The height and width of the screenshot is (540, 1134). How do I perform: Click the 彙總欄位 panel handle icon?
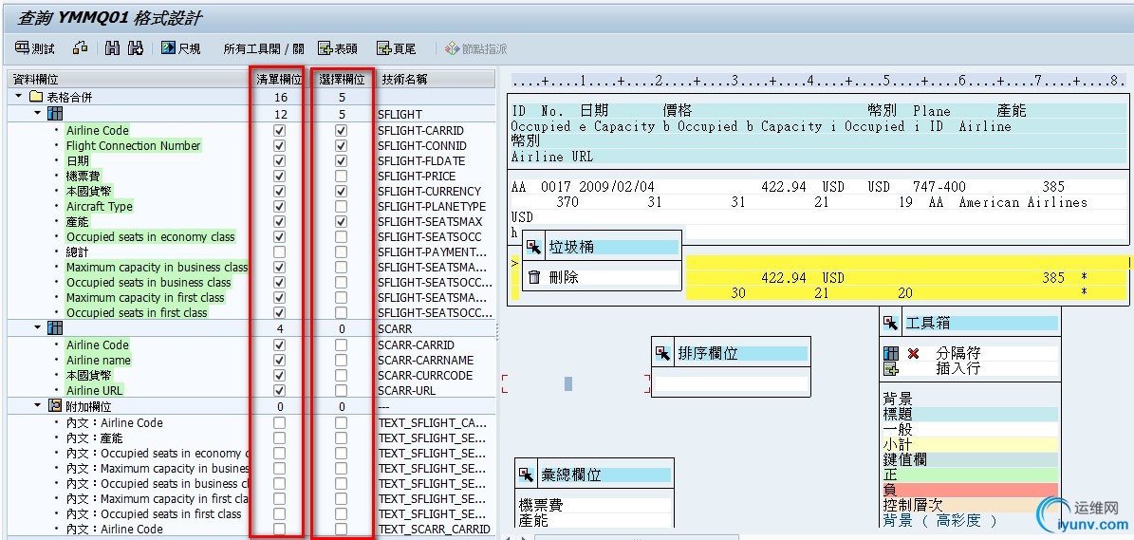pyautogui.click(x=526, y=475)
